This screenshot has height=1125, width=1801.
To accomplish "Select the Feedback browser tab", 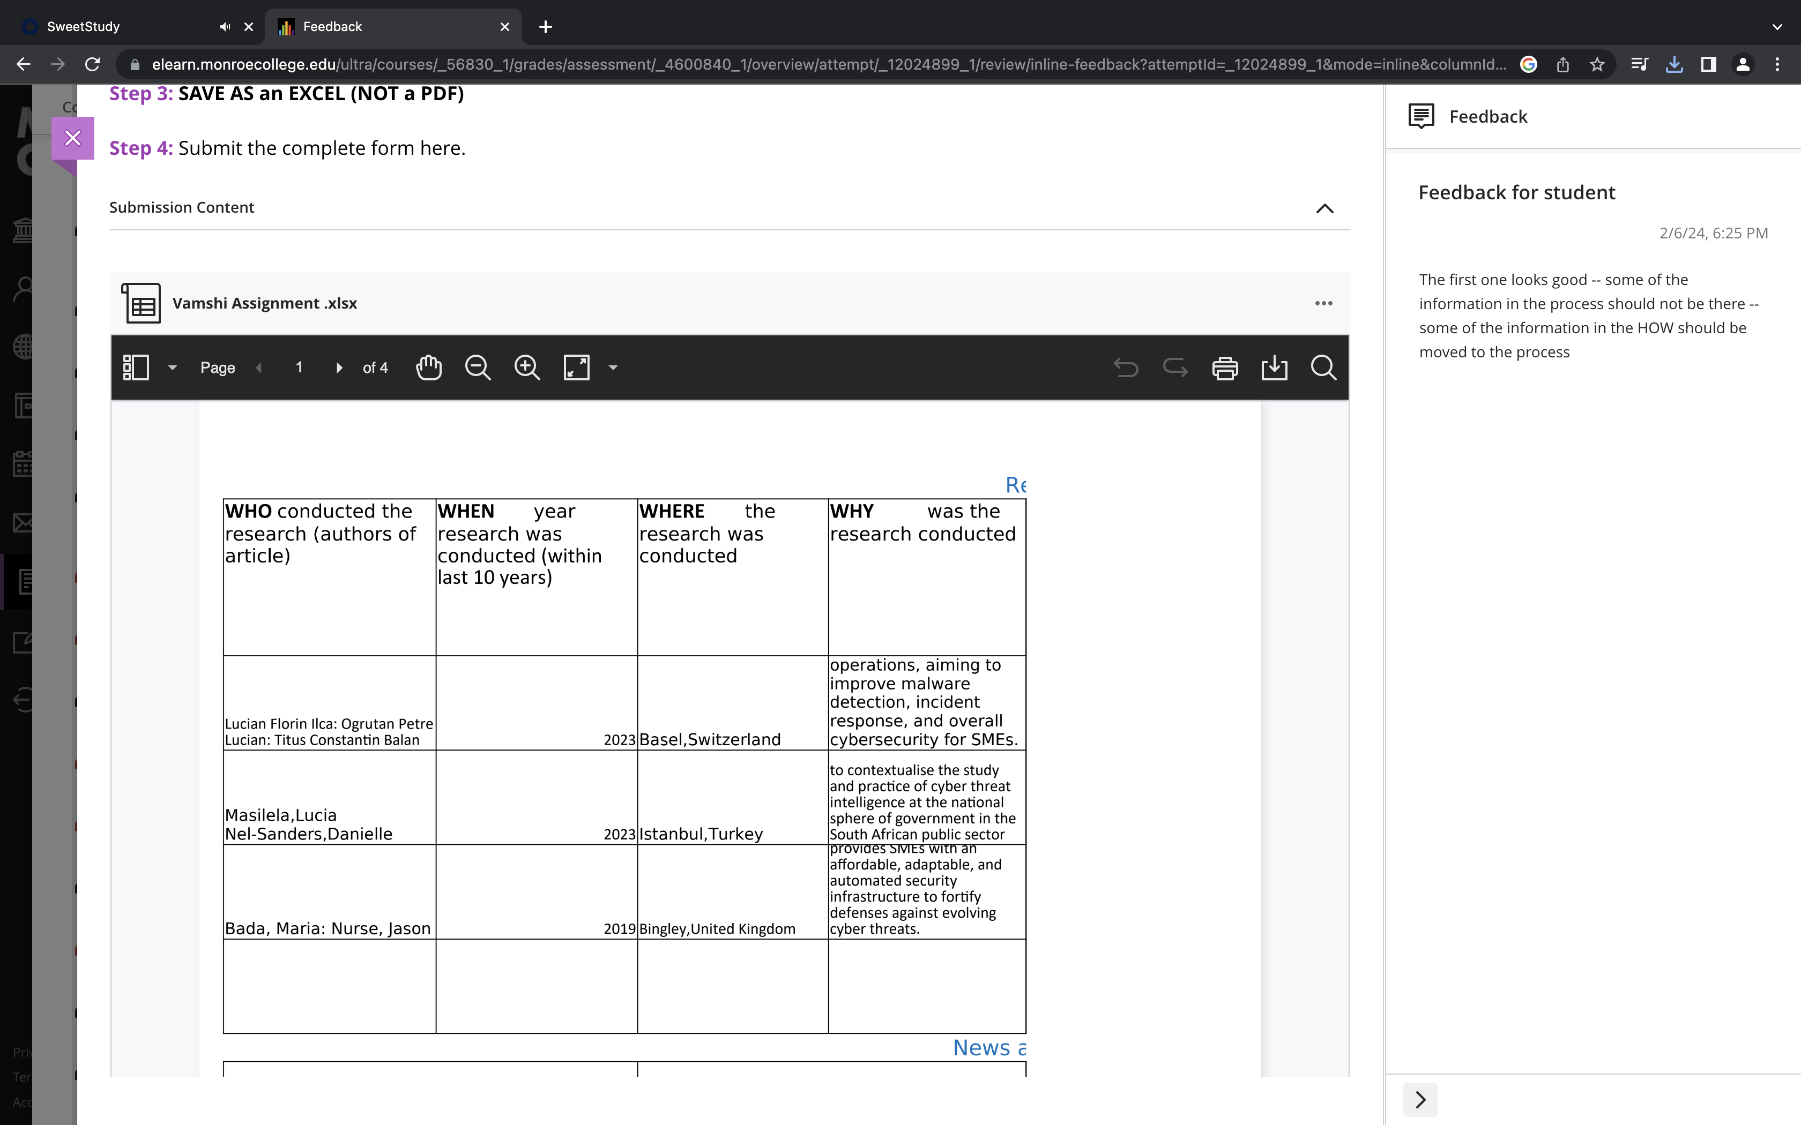I will tap(393, 27).
